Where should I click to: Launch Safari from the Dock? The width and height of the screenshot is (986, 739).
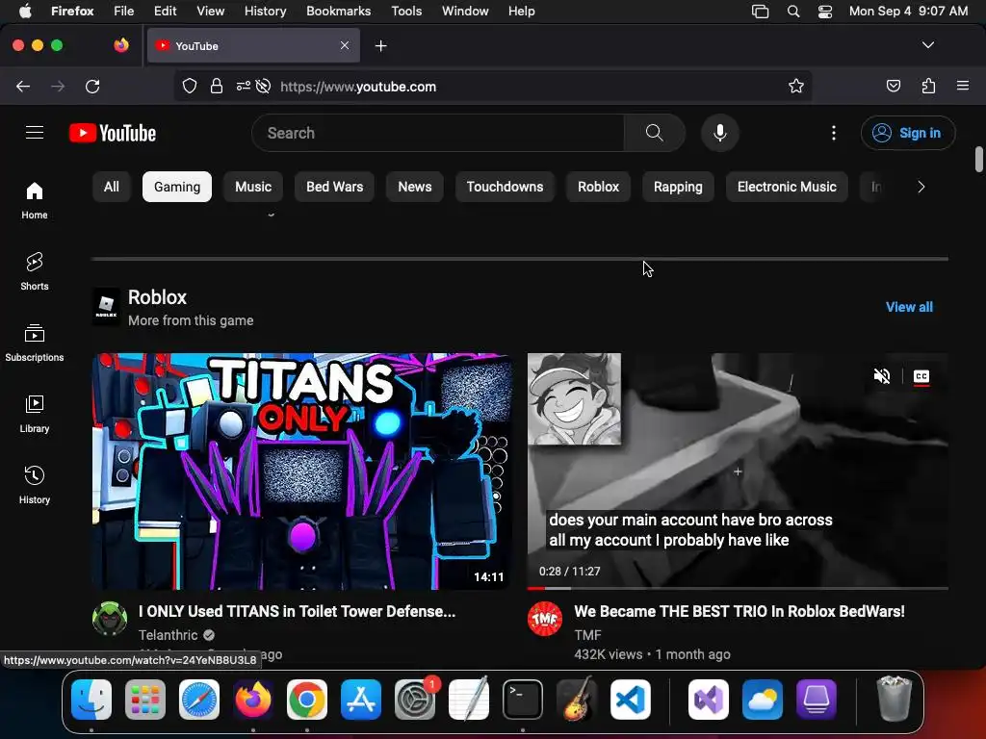[199, 700]
